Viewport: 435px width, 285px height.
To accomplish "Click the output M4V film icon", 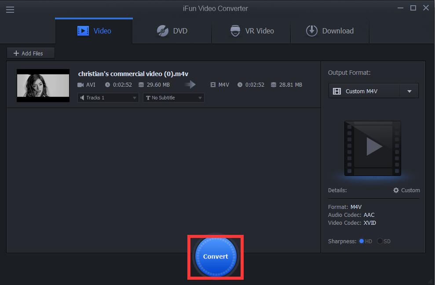I will (x=213, y=85).
